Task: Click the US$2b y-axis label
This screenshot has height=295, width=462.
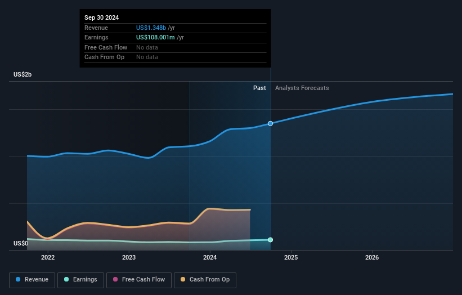Action: pyautogui.click(x=23, y=74)
